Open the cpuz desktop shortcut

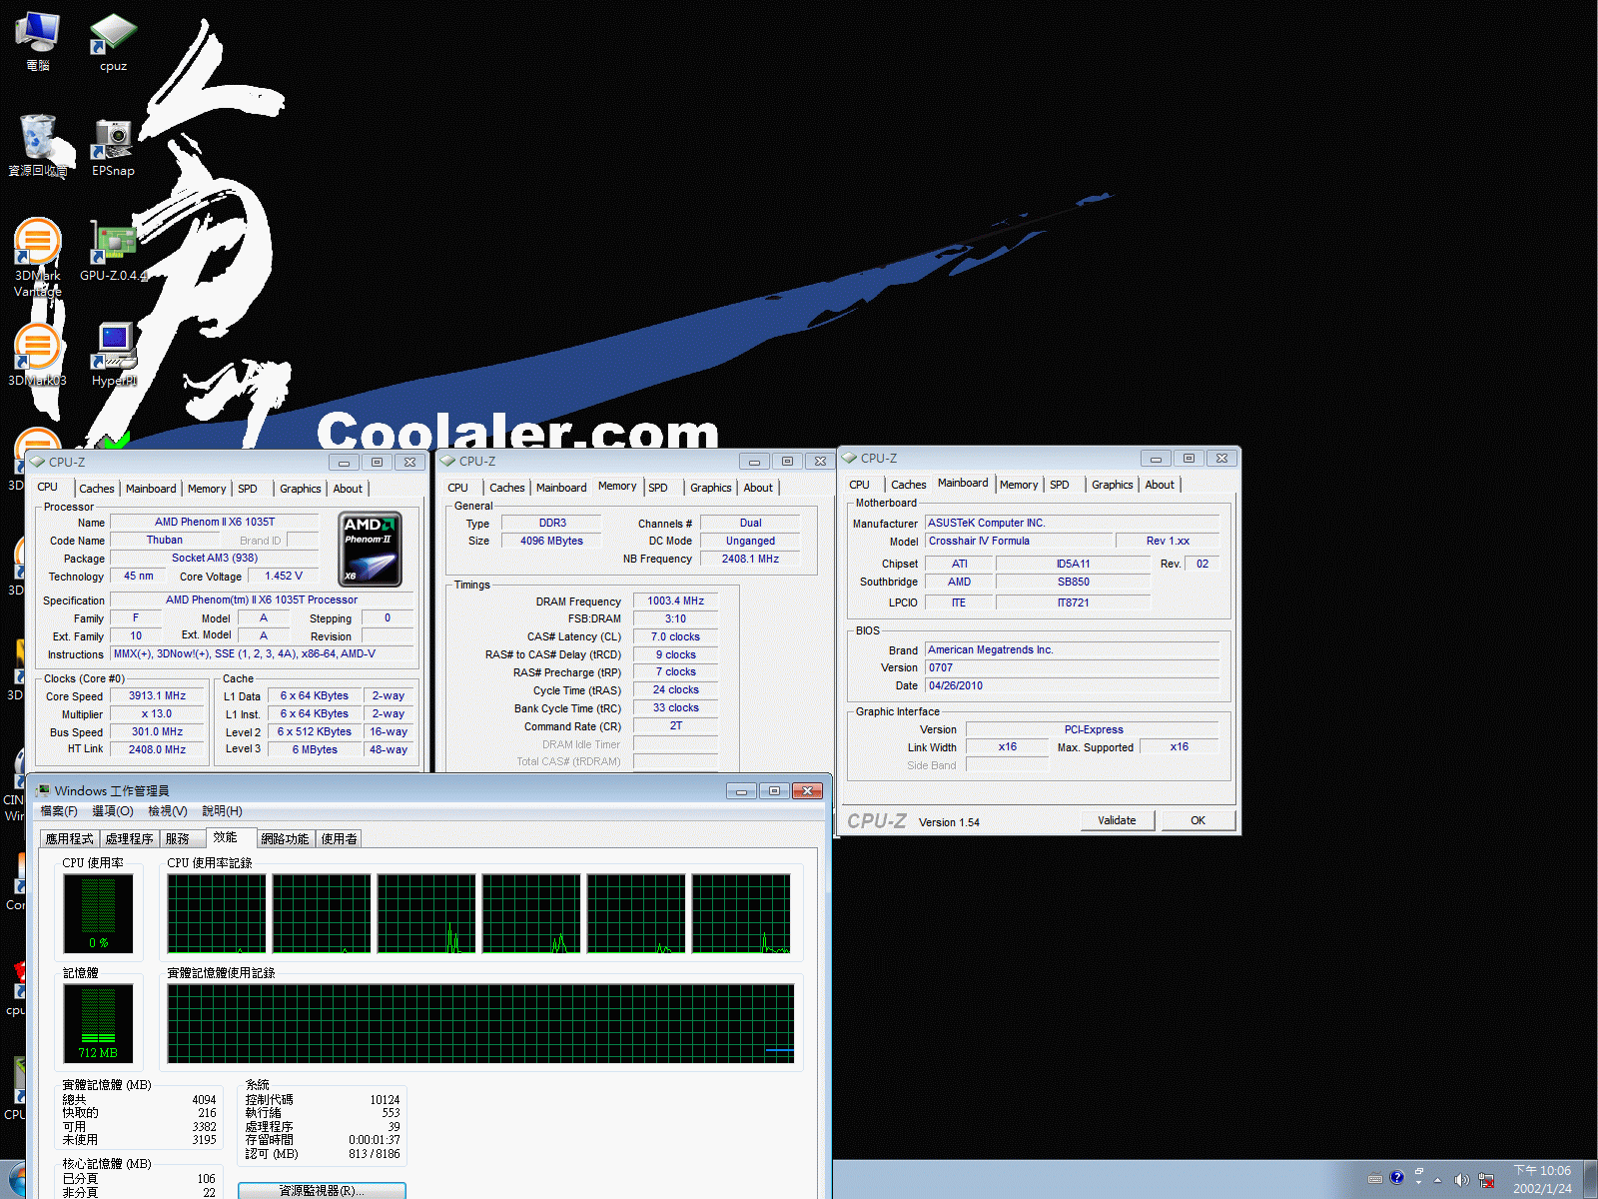(x=113, y=41)
